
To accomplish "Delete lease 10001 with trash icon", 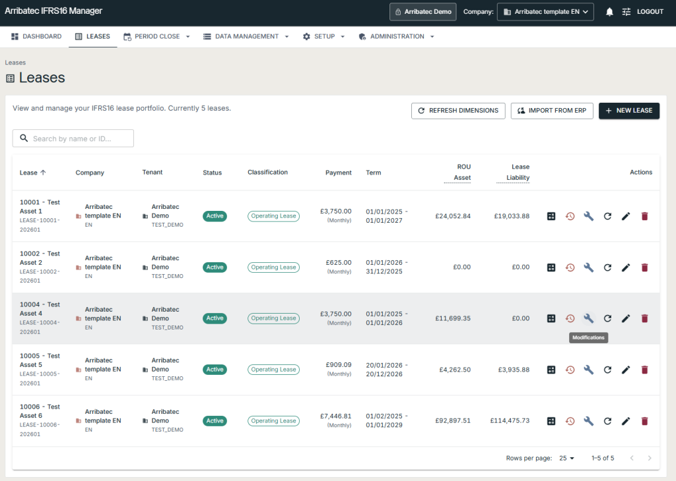I will point(644,216).
